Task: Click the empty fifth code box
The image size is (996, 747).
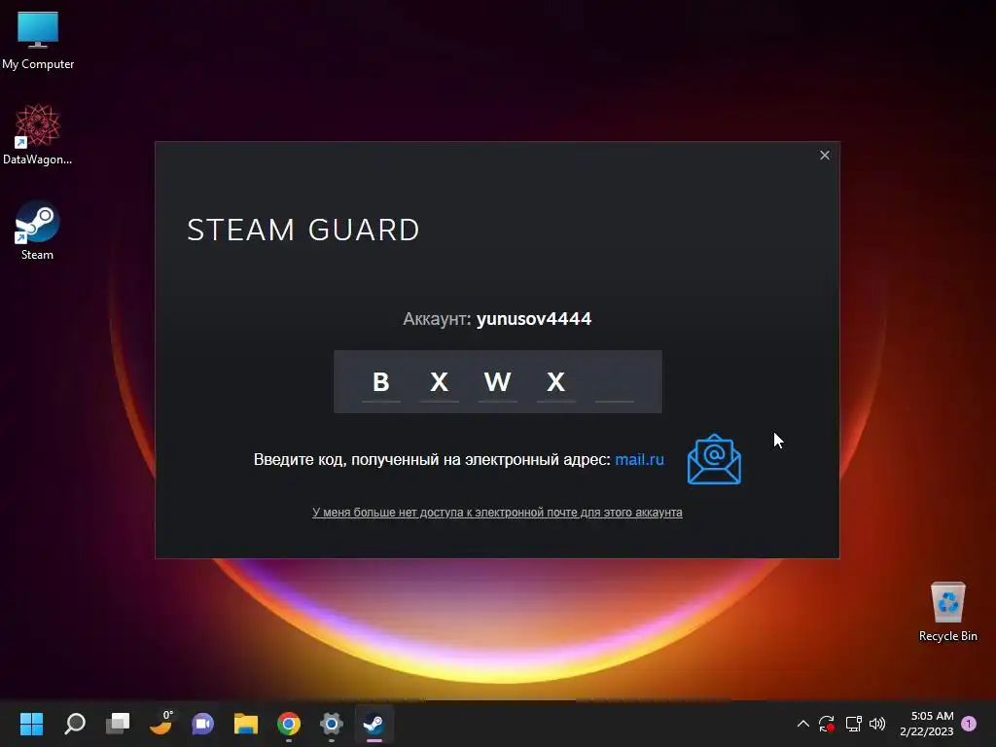Action: coord(615,382)
